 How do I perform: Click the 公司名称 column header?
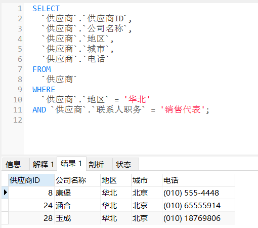(x=77, y=180)
